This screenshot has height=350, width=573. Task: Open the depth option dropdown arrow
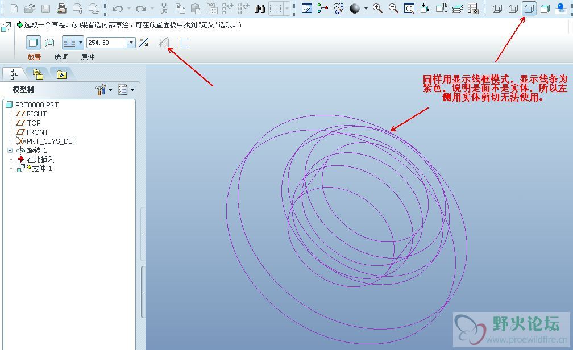pyautogui.click(x=80, y=43)
